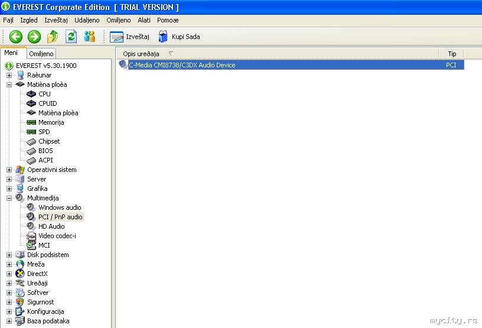Screen dimensions: 482x328
Task: Select the Baza podataka label
Action: 48,321
